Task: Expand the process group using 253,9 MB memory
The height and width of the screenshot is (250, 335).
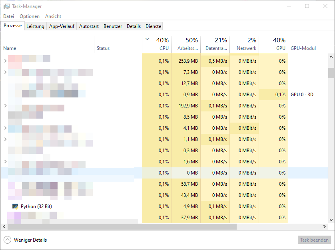Action: [5, 61]
